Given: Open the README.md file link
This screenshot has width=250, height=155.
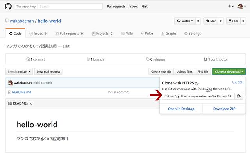Looking at the screenshot, I should point(22,92).
